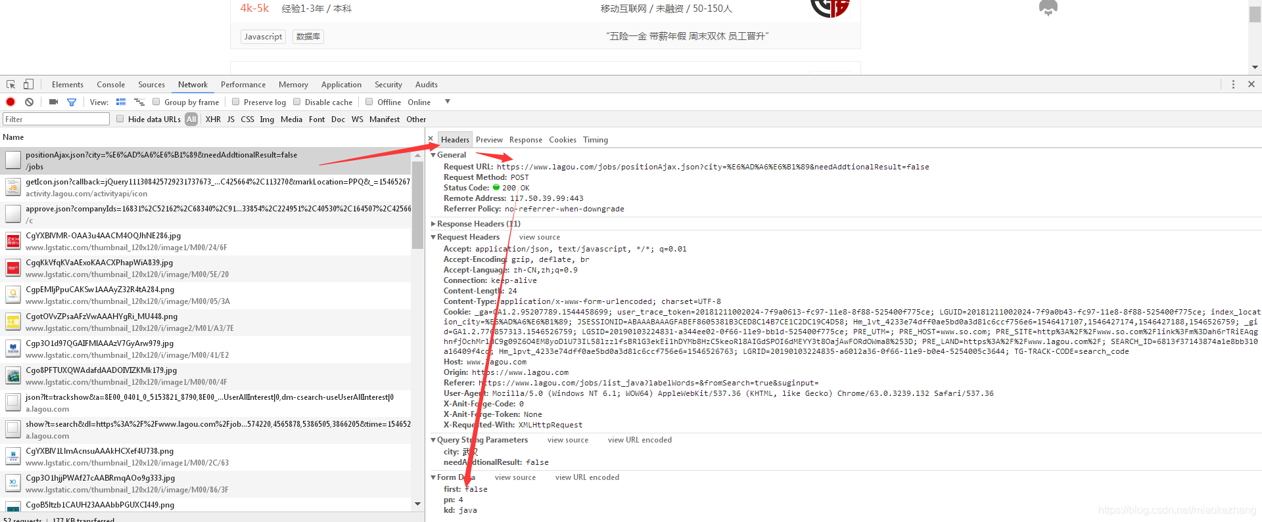
Task: Close the request details pane
Action: tap(431, 139)
